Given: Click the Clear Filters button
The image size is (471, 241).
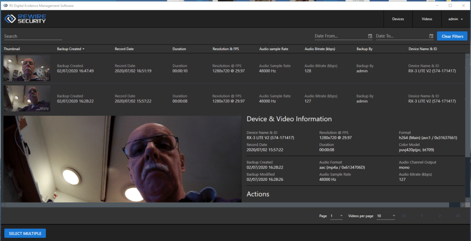Looking at the screenshot, I should 452,36.
